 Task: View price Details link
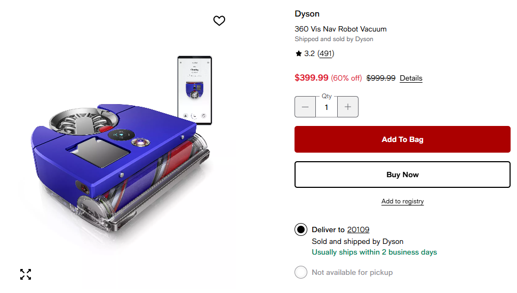point(411,78)
